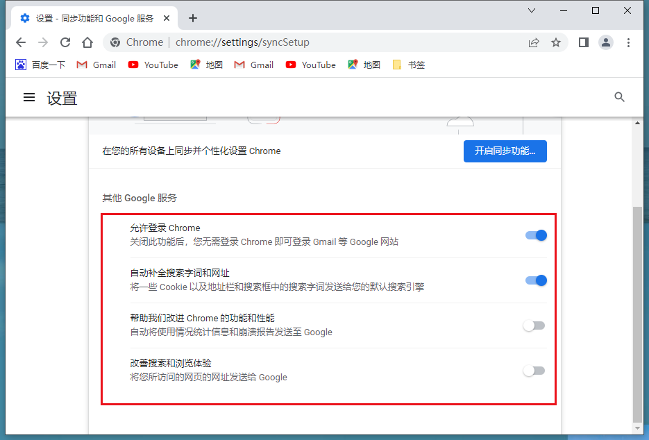This screenshot has height=440, width=649.
Task: Minimize the Chrome window
Action: pos(564,10)
